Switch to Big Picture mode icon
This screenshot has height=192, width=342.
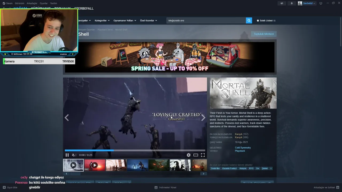pos(321,3)
